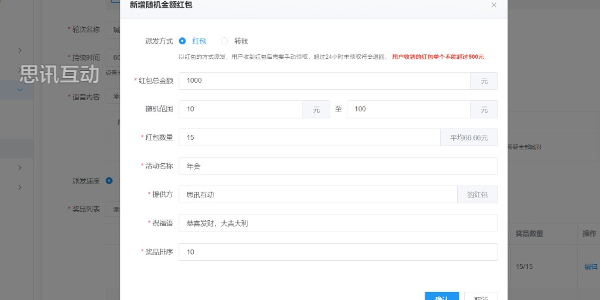Focus the 随机范围 minimum amount field

241,109
